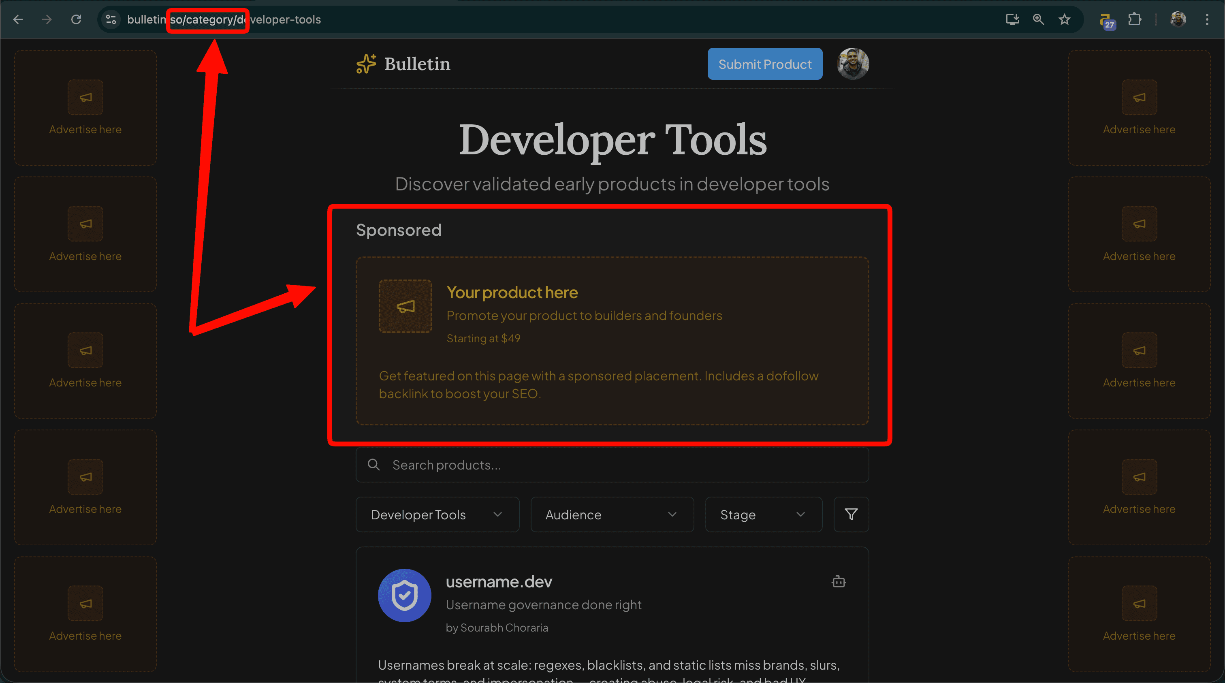The image size is (1225, 683).
Task: Click the browser reload icon
Action: pyautogui.click(x=76, y=19)
